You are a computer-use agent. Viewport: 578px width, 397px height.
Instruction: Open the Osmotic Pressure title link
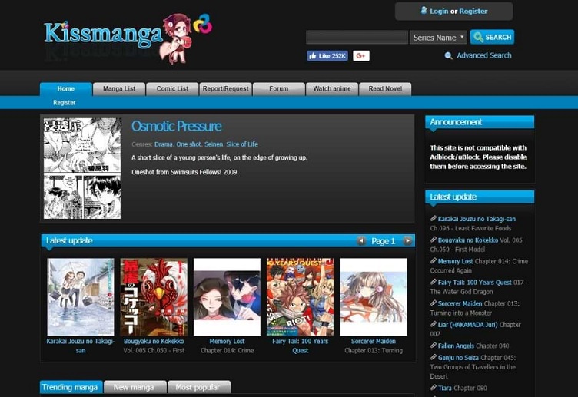tap(177, 126)
